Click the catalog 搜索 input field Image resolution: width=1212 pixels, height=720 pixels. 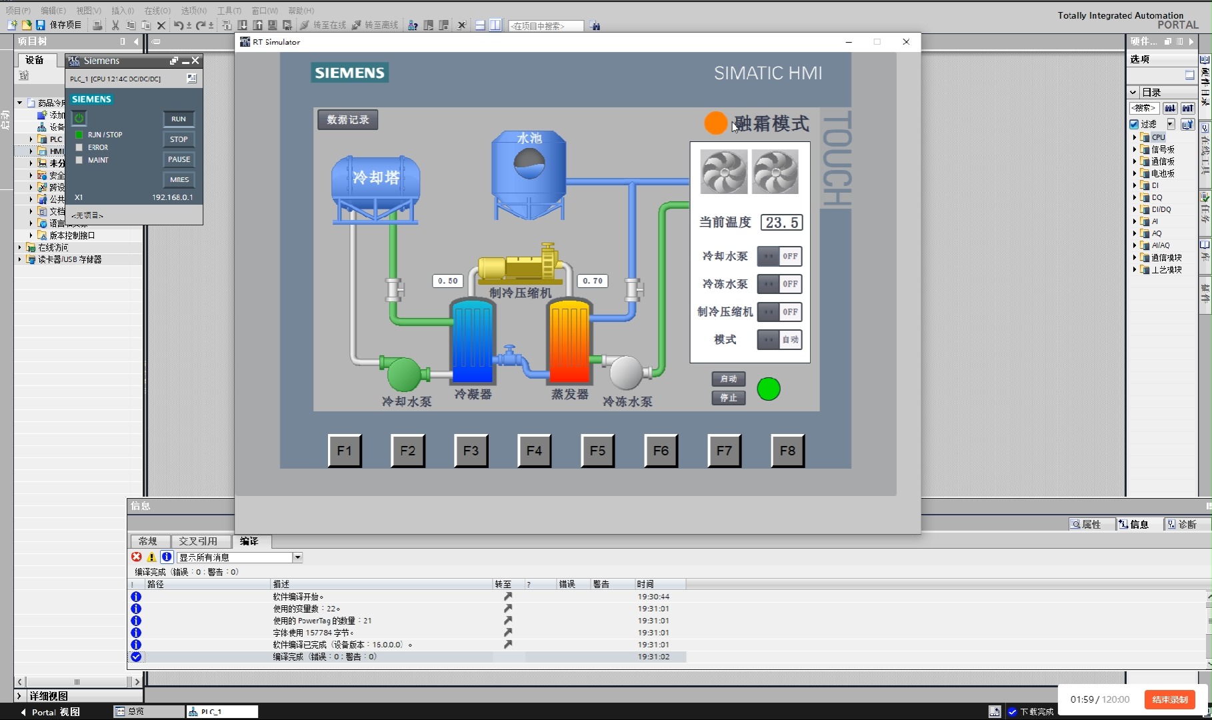coord(1143,108)
